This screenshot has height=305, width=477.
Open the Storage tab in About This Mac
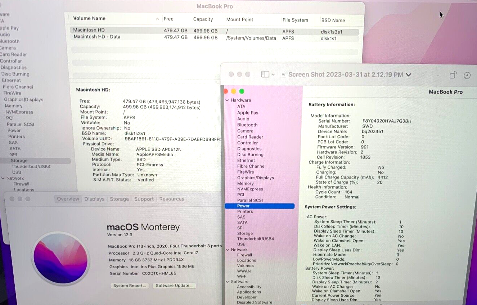pyautogui.click(x=119, y=199)
